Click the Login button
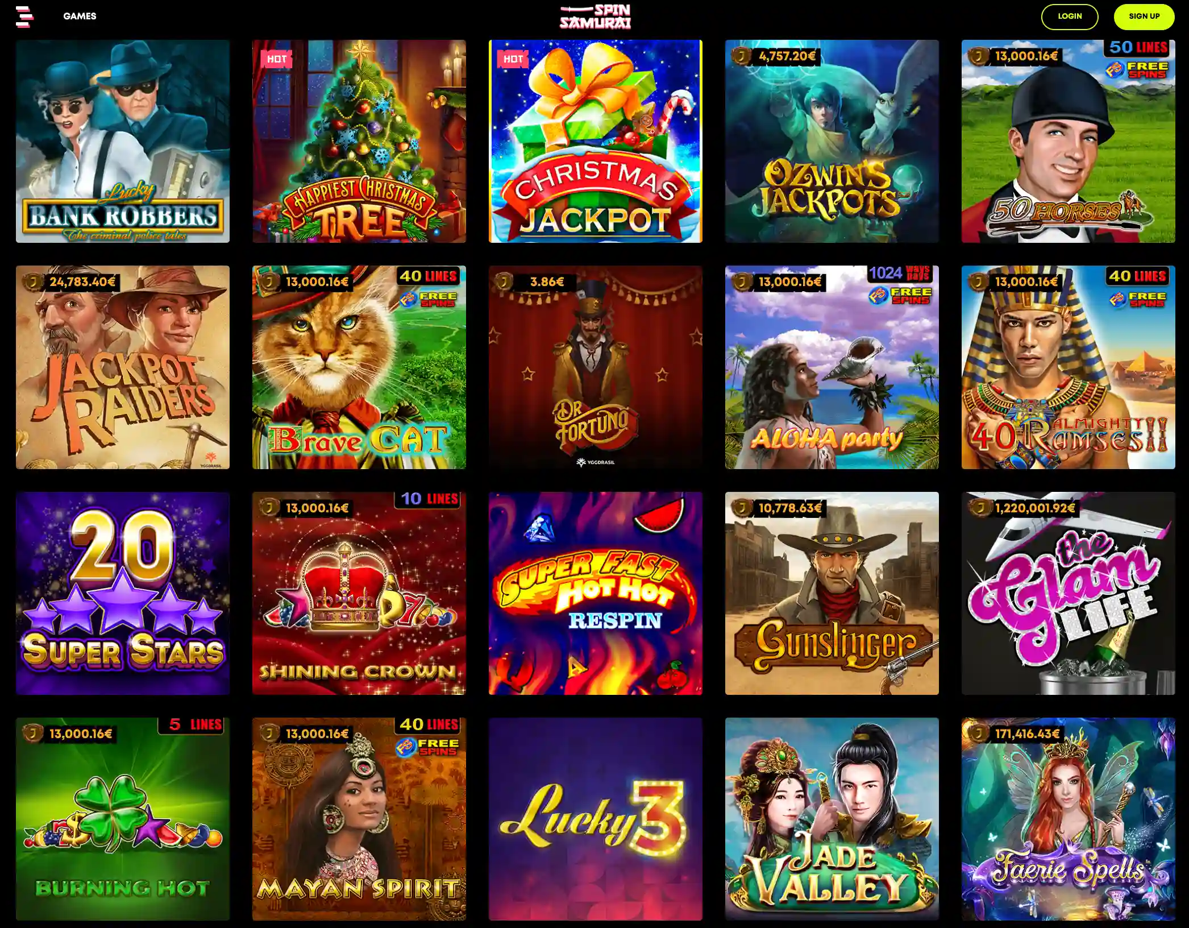The image size is (1189, 928). (x=1070, y=16)
